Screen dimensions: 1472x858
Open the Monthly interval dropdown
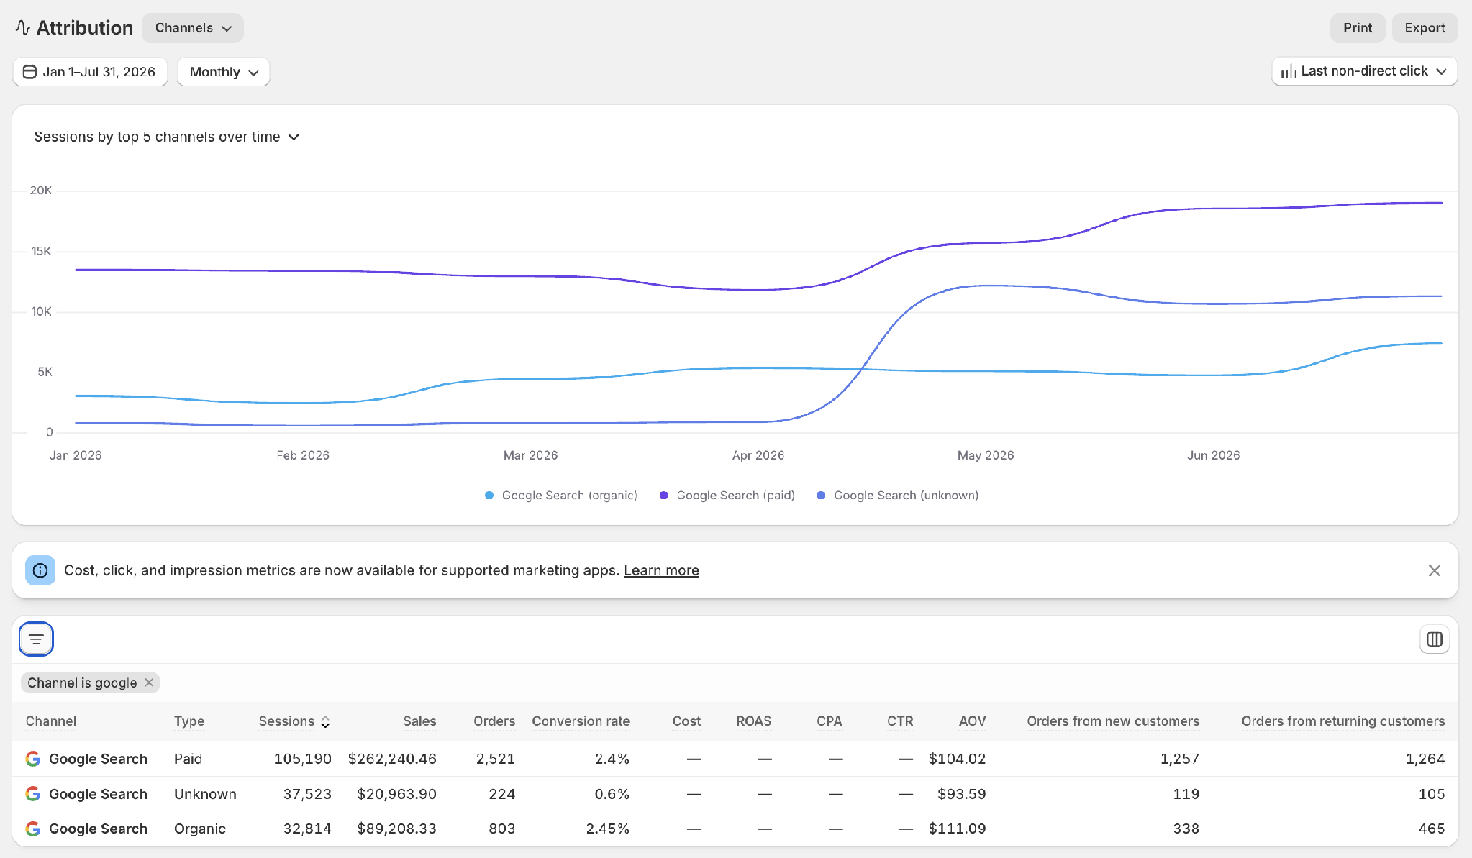point(223,72)
